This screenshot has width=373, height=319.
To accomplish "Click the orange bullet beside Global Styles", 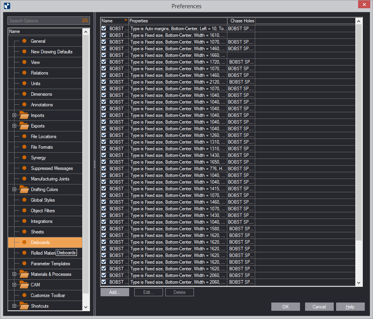I will click(x=24, y=200).
